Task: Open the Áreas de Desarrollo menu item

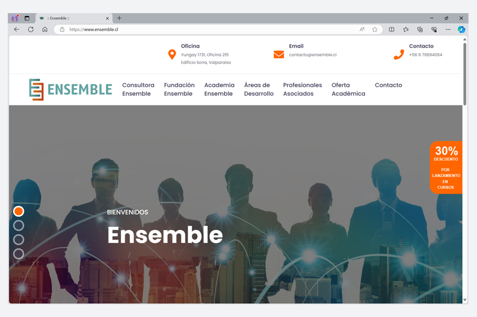Action: (259, 89)
